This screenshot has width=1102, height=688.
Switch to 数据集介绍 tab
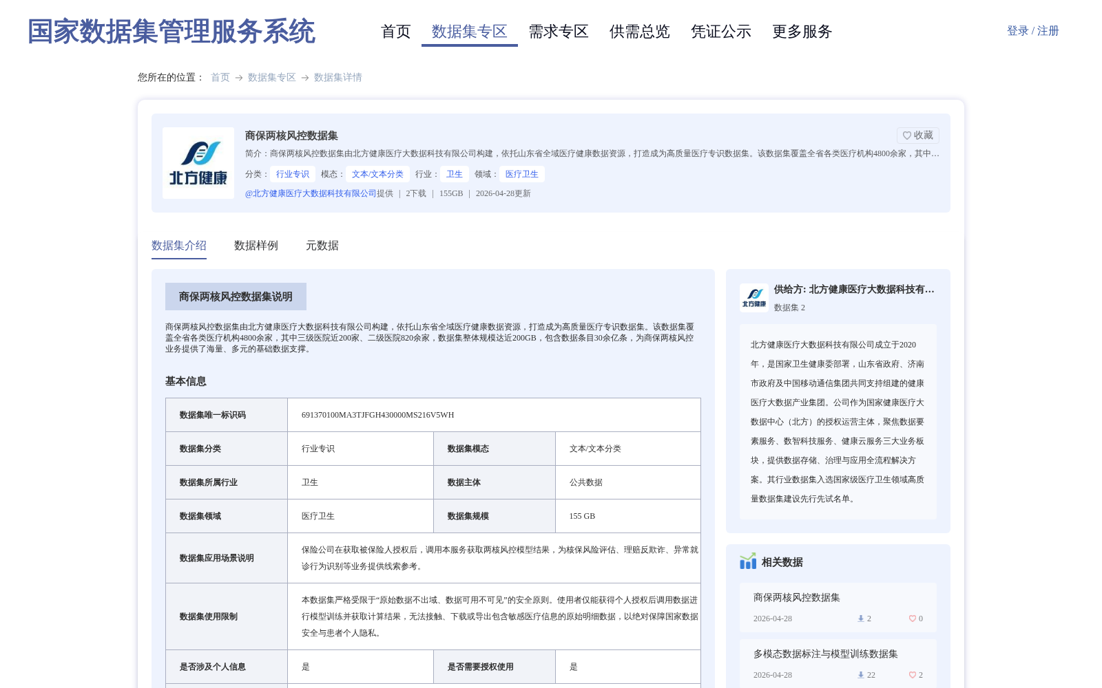179,246
